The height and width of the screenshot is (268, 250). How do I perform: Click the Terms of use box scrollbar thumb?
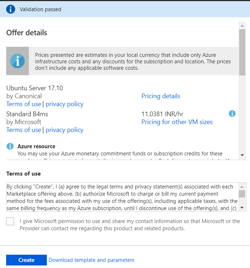point(242,194)
